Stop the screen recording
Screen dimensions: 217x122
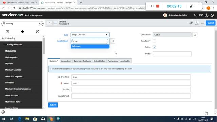click(158, 6)
